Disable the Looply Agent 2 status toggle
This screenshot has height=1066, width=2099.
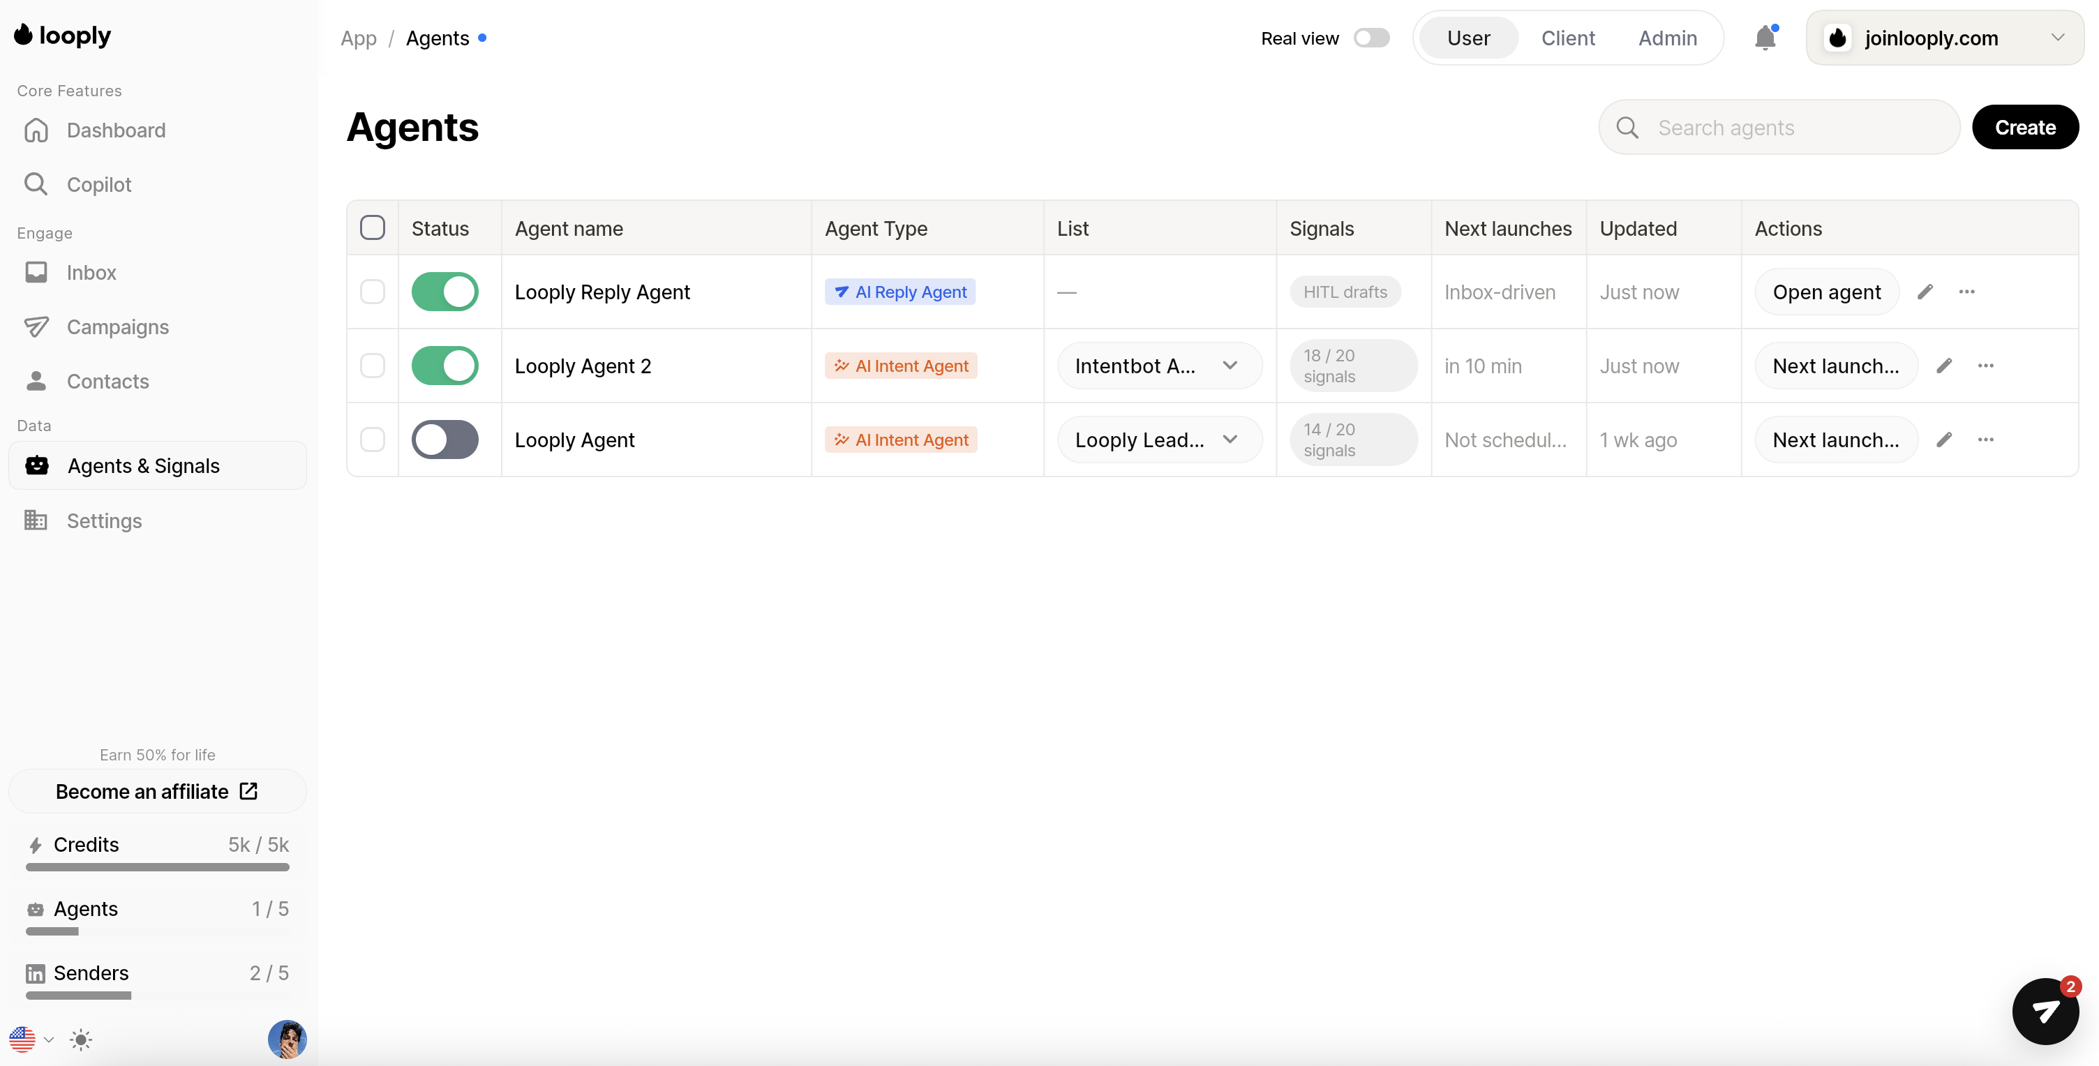(x=445, y=366)
